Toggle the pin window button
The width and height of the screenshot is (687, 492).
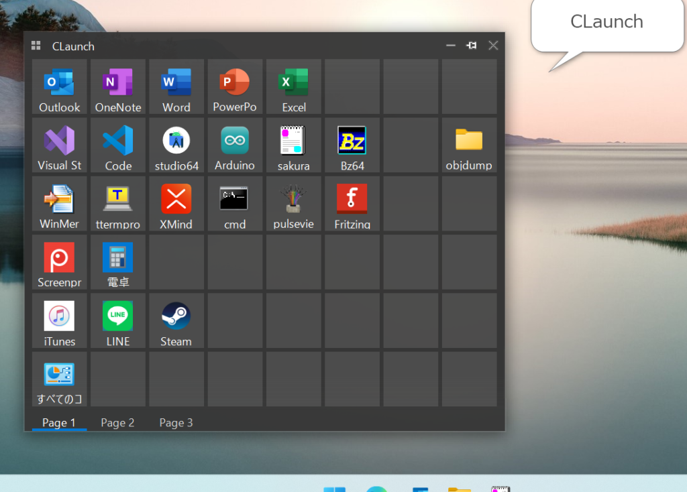(x=472, y=46)
